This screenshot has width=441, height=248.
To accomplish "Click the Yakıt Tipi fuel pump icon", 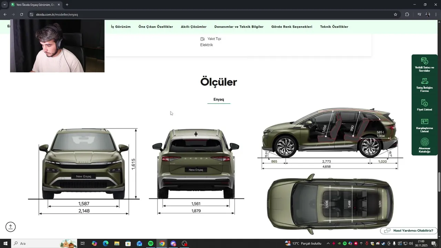I will (203, 39).
